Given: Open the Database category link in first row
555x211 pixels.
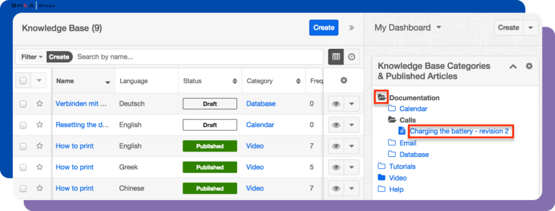Looking at the screenshot, I should tap(261, 104).
